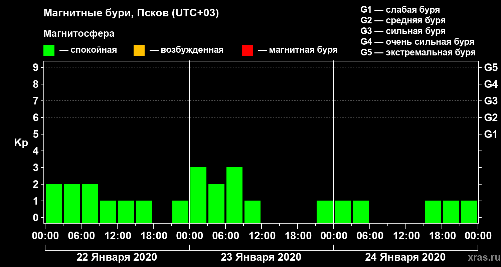The height and width of the screenshot is (267, 501).
Task: Click the last bar on 24 January
Action: (469, 212)
